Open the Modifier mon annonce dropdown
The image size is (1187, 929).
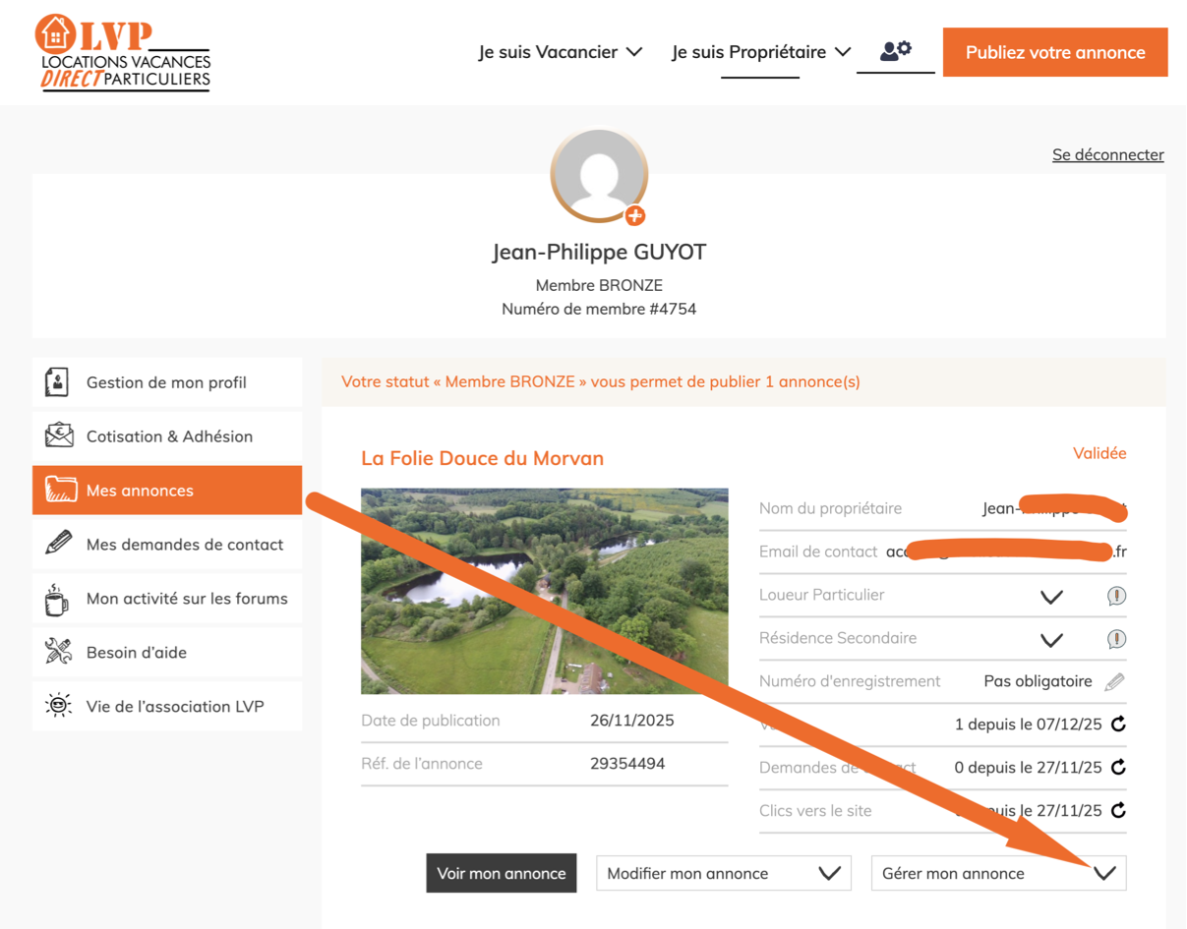(x=723, y=873)
